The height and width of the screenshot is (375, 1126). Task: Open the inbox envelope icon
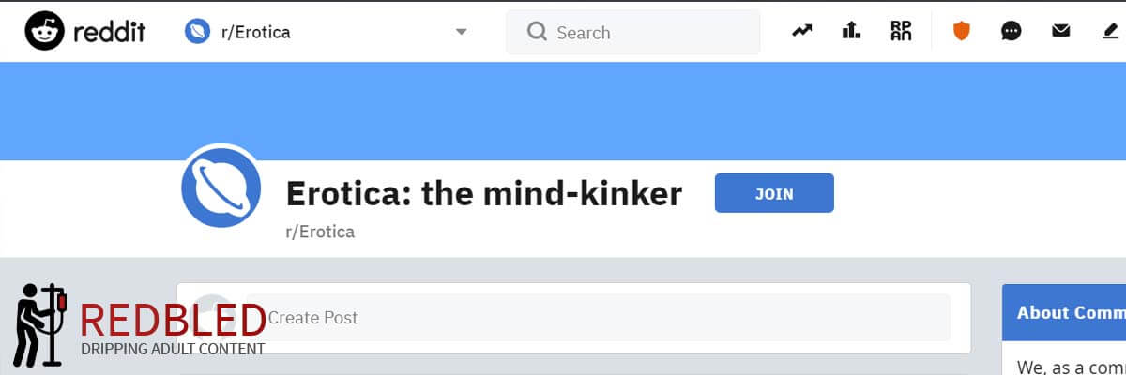[1060, 32]
